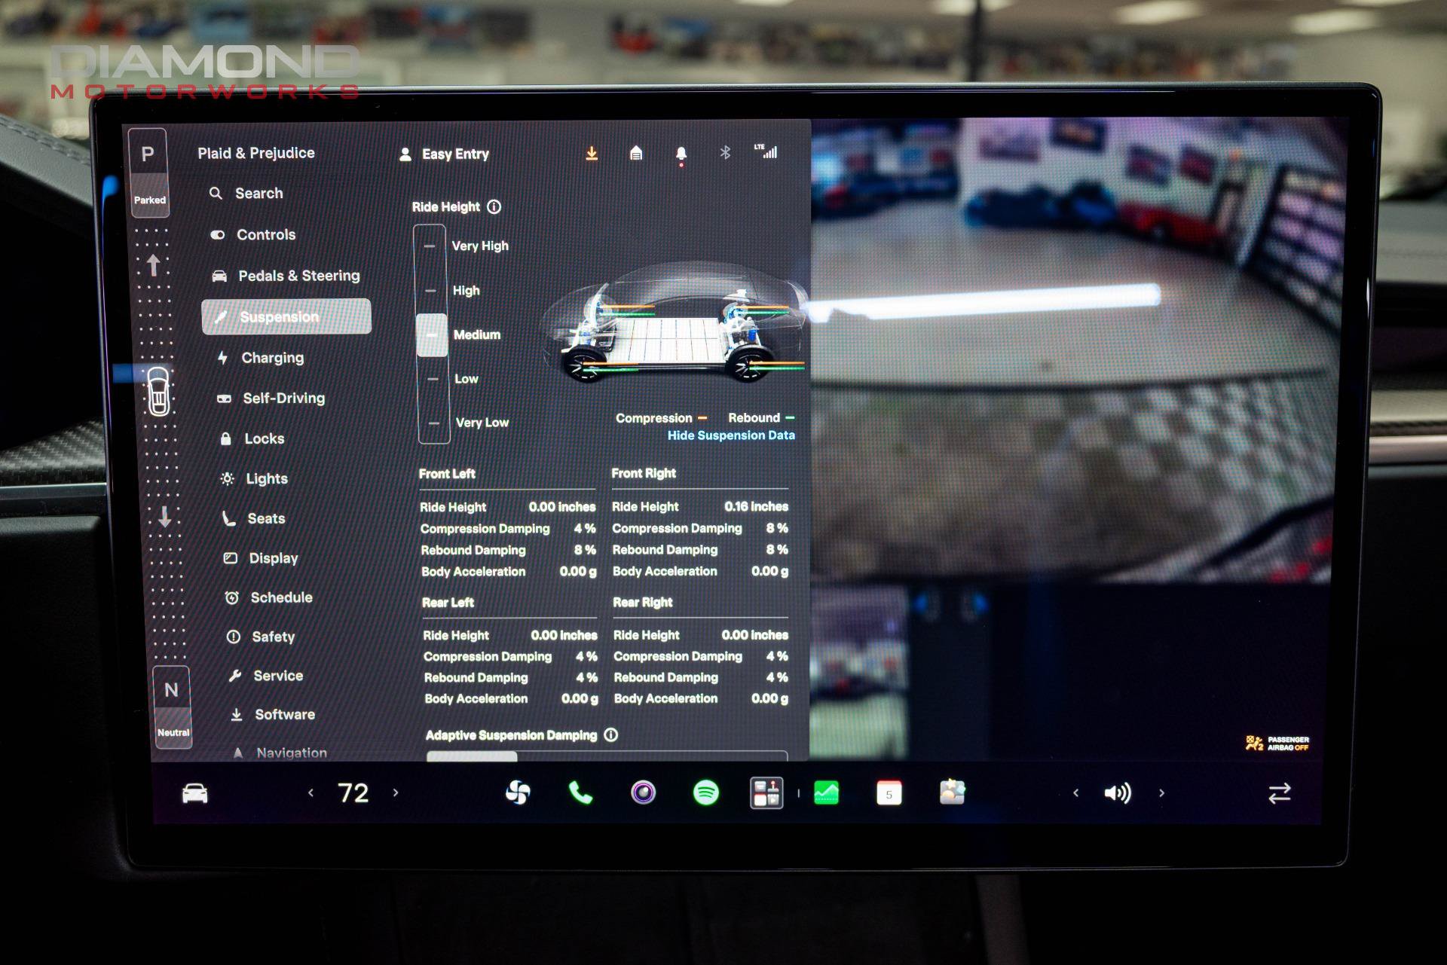Open the Camera app
1447x965 pixels.
pyautogui.click(x=643, y=792)
